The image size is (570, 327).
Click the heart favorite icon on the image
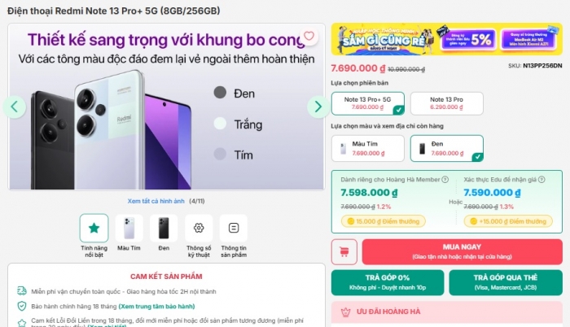[309, 36]
